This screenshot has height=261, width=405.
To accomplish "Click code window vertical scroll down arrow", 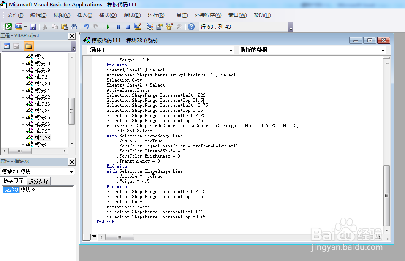I will click(387, 230).
